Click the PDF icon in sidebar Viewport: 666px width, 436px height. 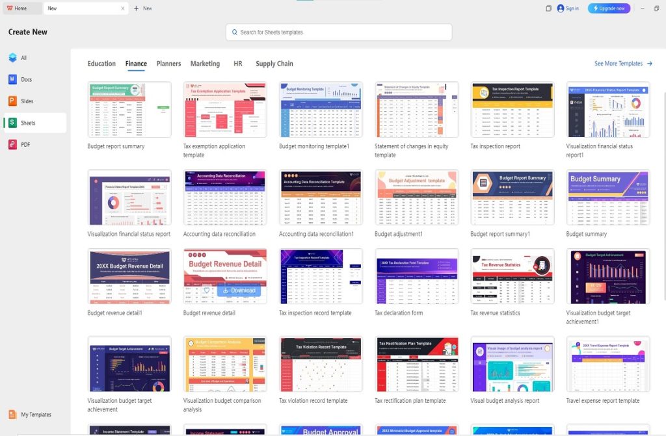click(x=12, y=144)
